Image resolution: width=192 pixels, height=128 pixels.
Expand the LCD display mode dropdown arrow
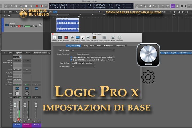click(133, 6)
